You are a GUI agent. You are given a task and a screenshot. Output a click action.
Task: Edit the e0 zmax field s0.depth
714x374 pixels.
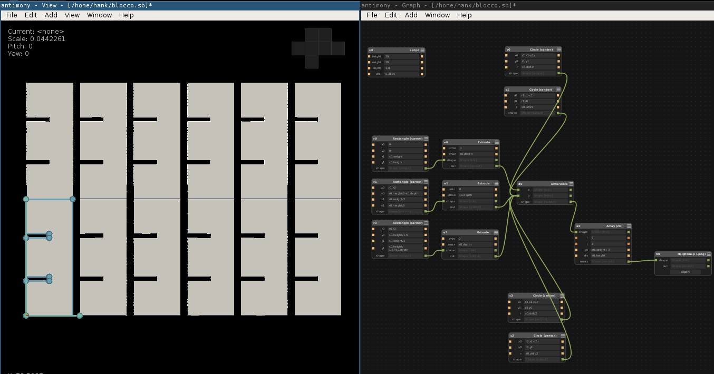point(475,154)
